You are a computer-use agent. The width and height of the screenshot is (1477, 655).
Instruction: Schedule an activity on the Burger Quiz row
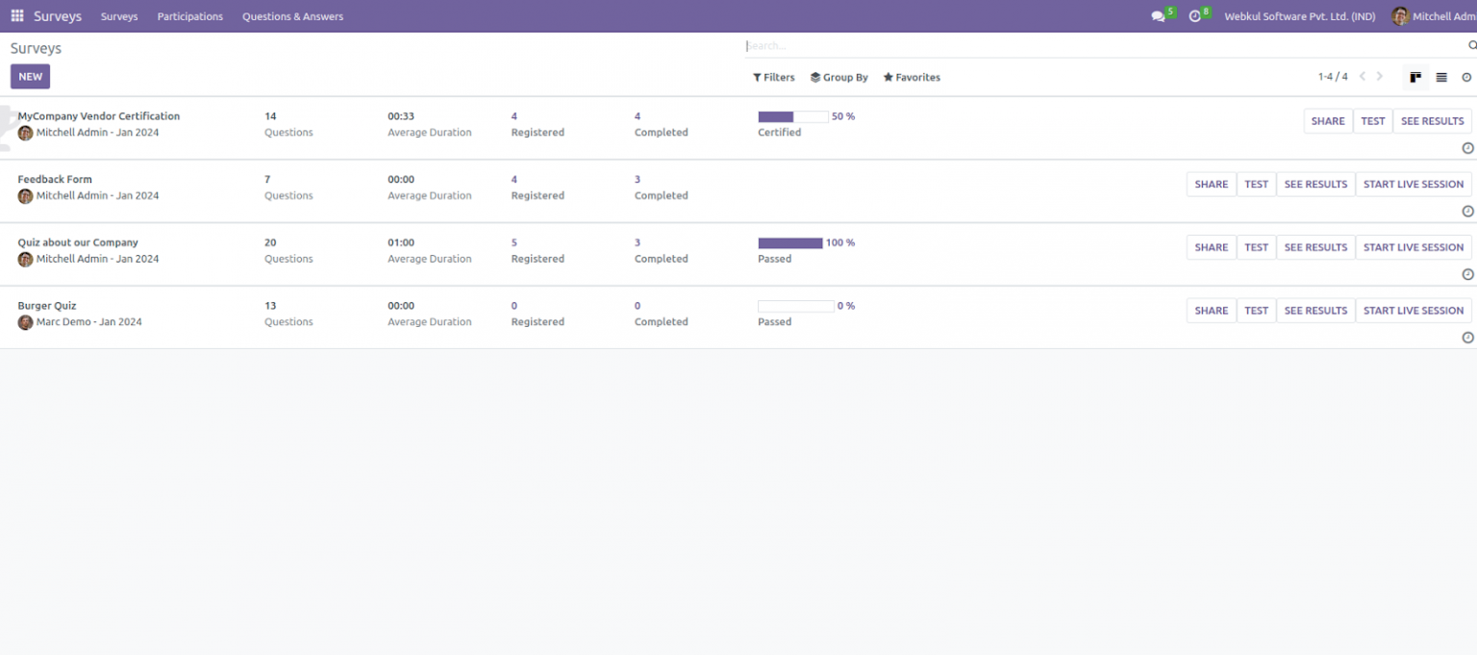tap(1467, 337)
